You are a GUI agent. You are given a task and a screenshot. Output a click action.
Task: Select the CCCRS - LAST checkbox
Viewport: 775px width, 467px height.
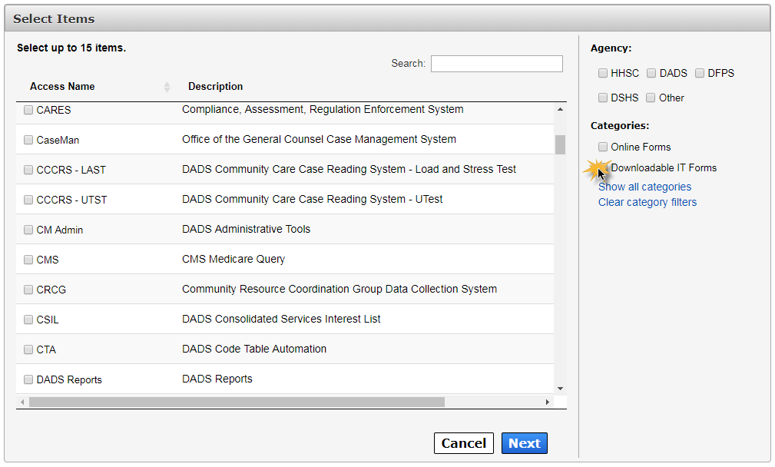[28, 170]
